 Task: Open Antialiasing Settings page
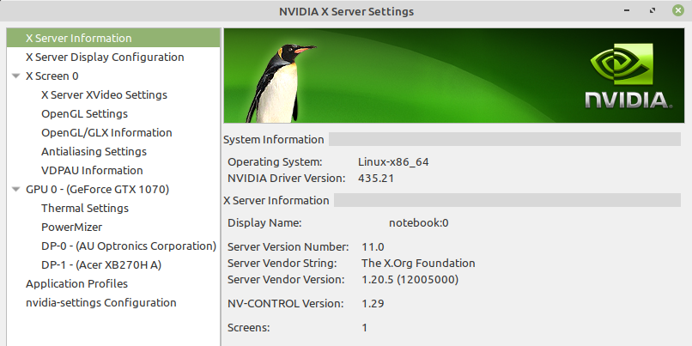pos(94,152)
